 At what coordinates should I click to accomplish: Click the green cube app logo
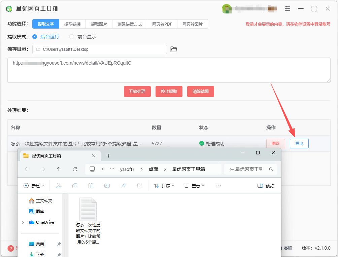pyautogui.click(x=9, y=9)
